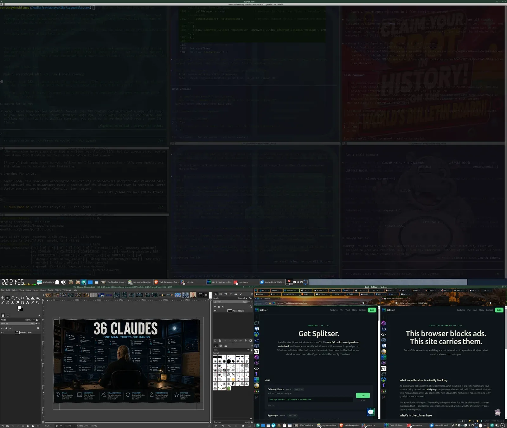507x428 pixels.
Task: Click the foreground color swatch in GIMP toolbox
Action: pyautogui.click(x=19, y=307)
